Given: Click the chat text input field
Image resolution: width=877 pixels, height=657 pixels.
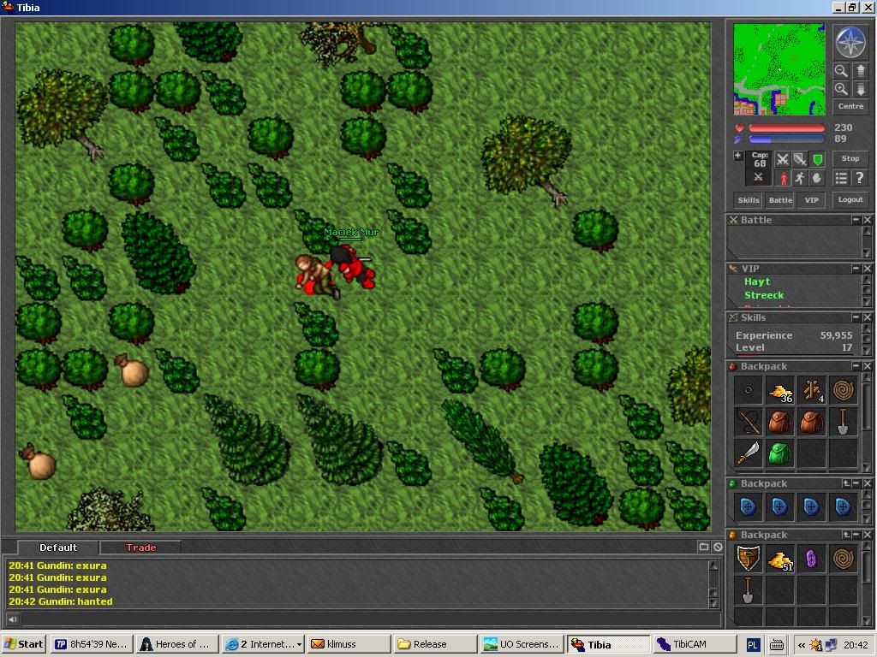Looking at the screenshot, I should 370,619.
